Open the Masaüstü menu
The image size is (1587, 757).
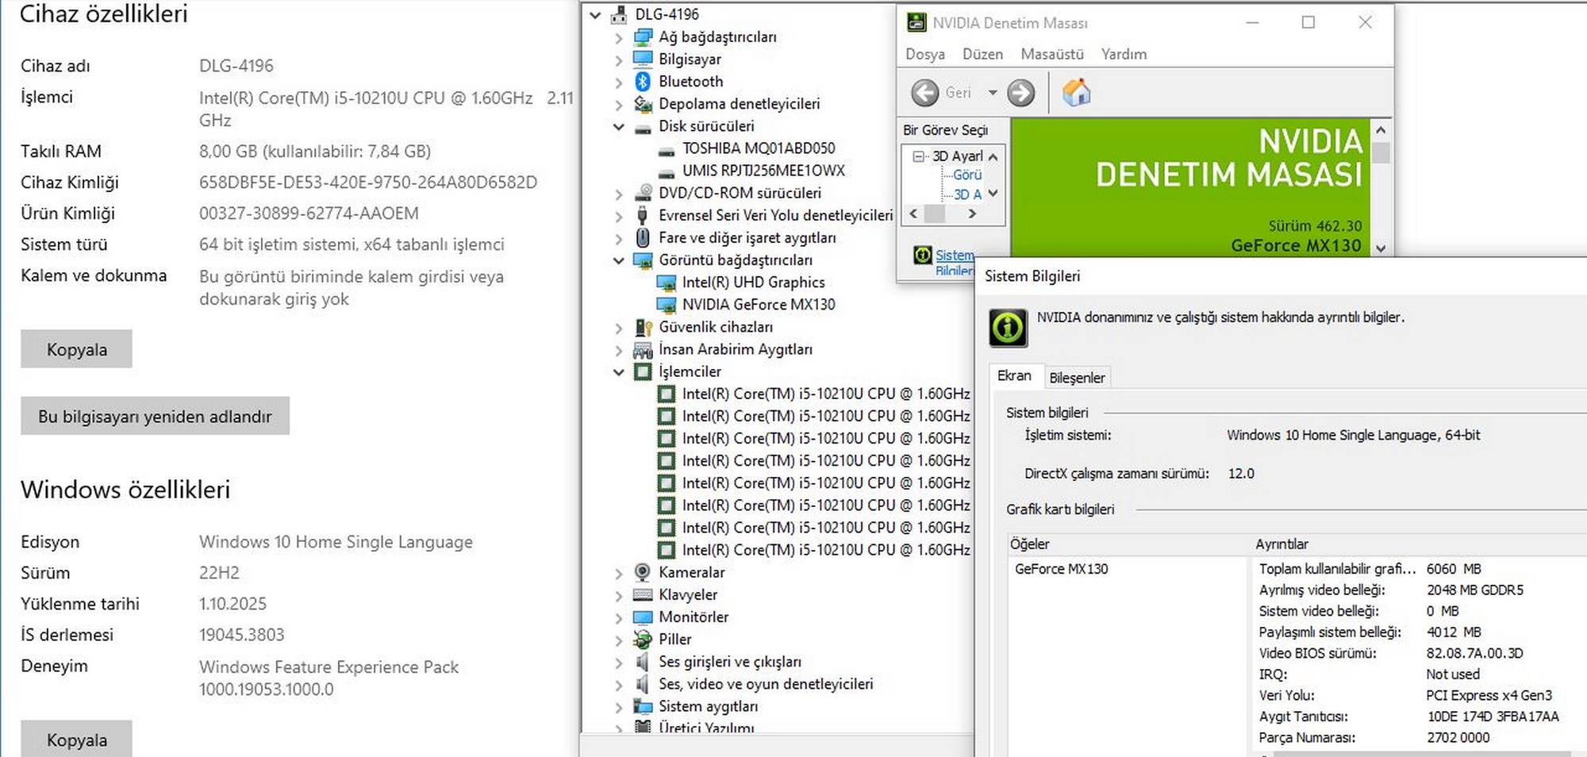click(1051, 54)
